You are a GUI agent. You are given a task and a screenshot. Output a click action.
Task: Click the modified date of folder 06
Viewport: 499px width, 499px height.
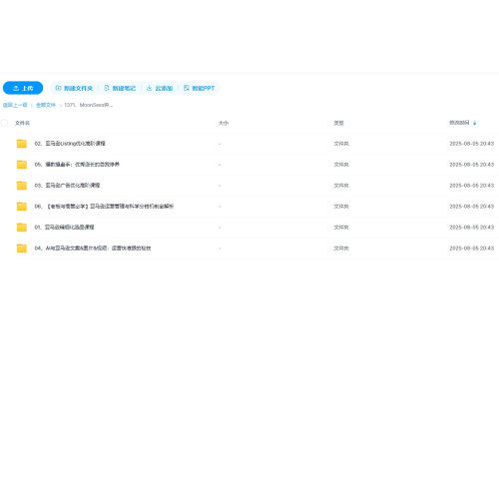pos(472,207)
